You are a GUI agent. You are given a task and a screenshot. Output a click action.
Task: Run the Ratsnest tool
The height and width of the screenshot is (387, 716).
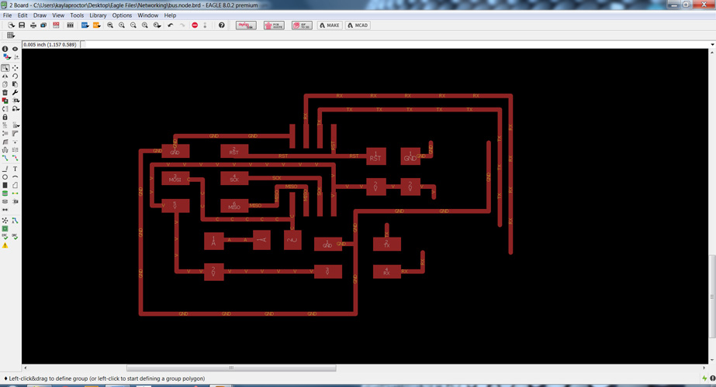point(5,221)
